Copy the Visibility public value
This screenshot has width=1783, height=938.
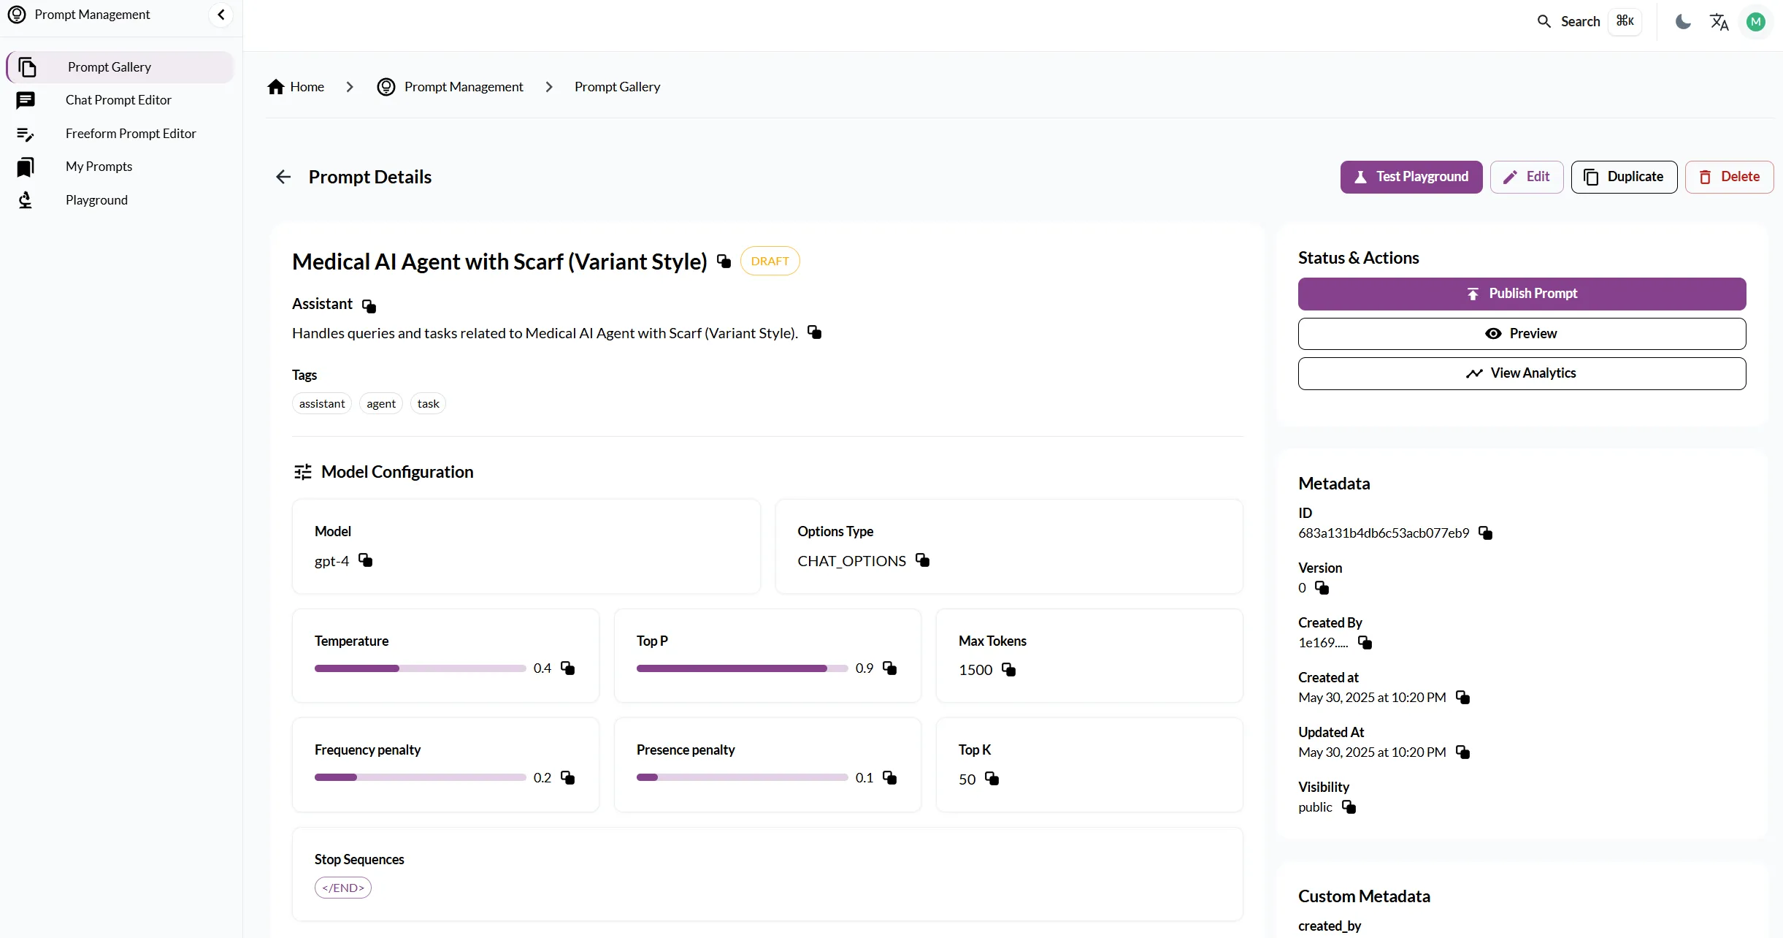[x=1349, y=807]
